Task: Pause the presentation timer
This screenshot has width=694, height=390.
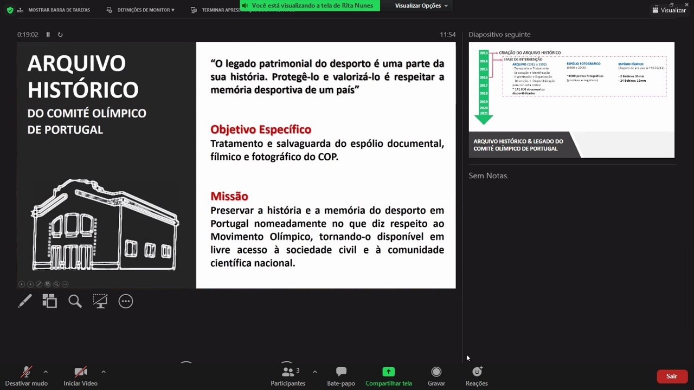Action: (48, 35)
